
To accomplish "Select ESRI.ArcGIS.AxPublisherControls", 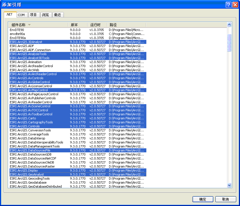I will point(78,98).
